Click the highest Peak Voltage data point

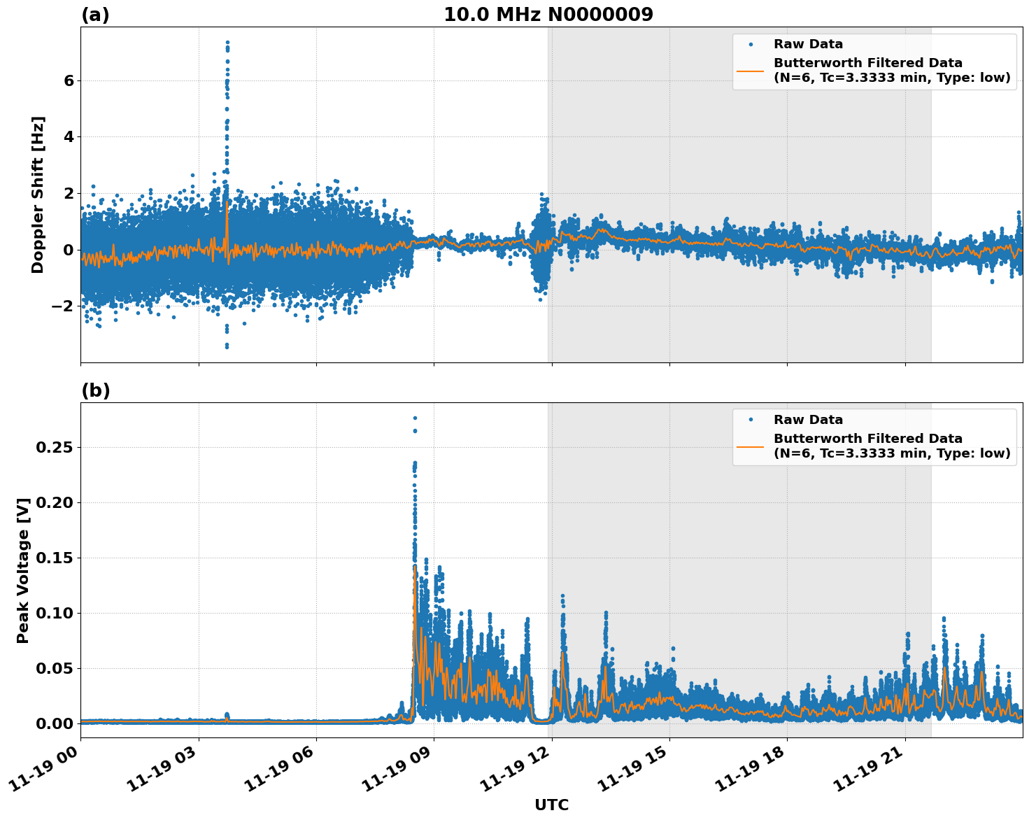[x=415, y=418]
